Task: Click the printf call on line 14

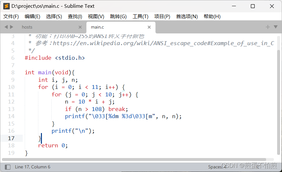Action: 123,117
